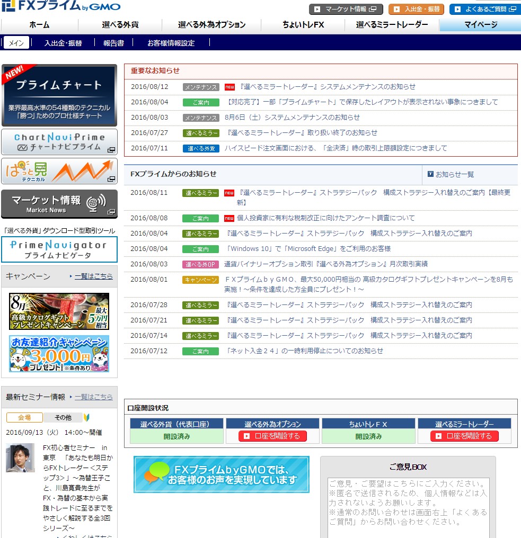
Task: Open the 2016/08/04 ストラテジーパック 入れ替え notice
Action: (x=348, y=234)
